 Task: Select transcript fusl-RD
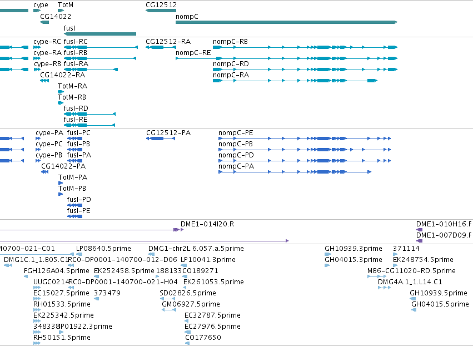pos(89,114)
